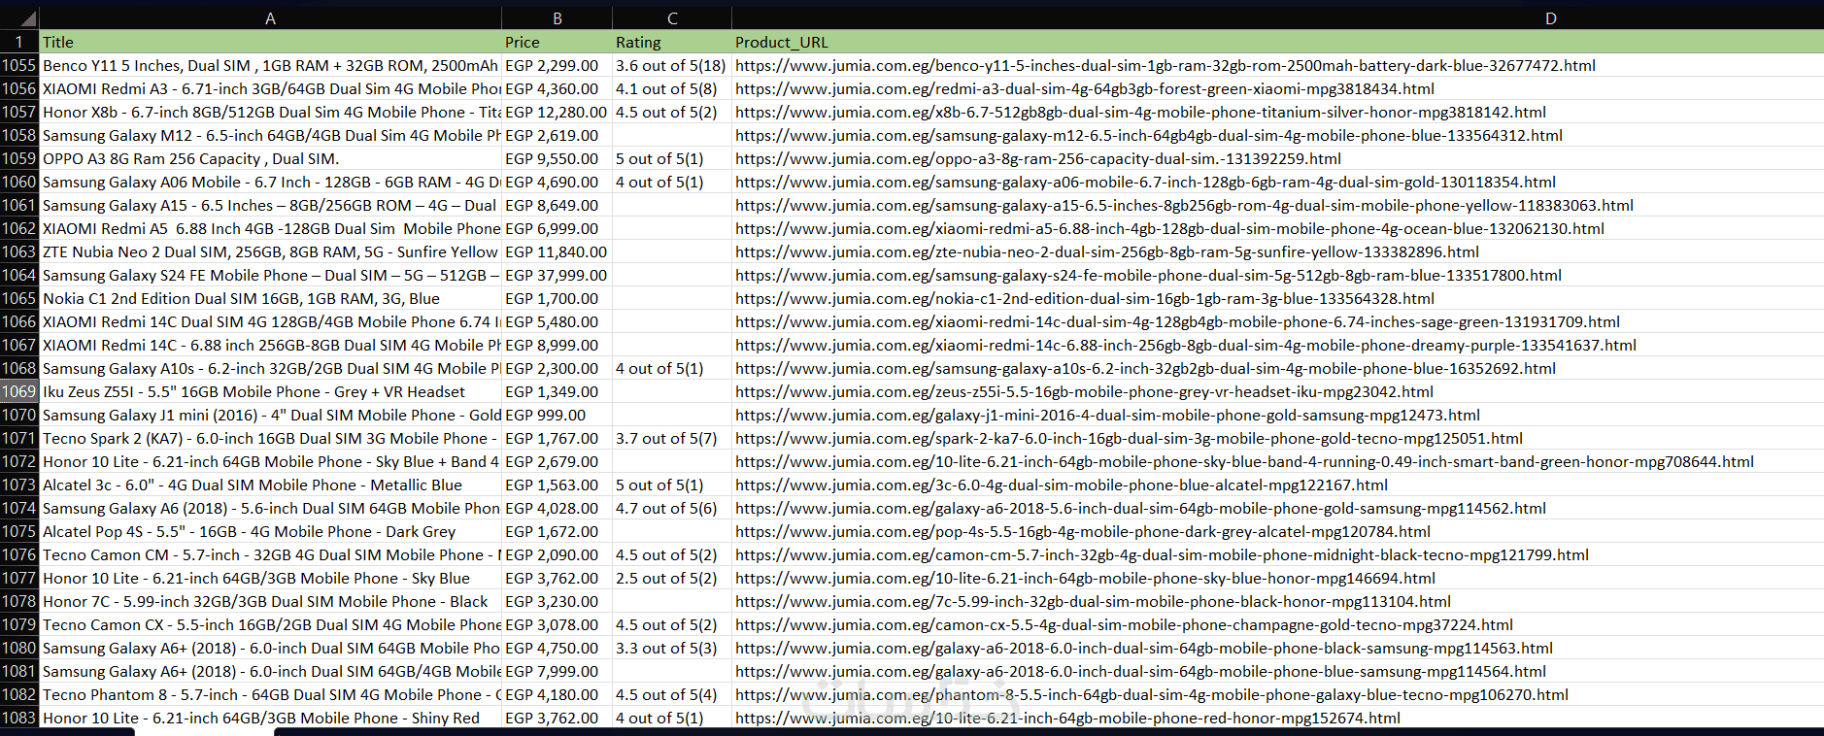Select the Alcatel Pop 4S title cell
The image size is (1824, 736).
pyautogui.click(x=270, y=531)
